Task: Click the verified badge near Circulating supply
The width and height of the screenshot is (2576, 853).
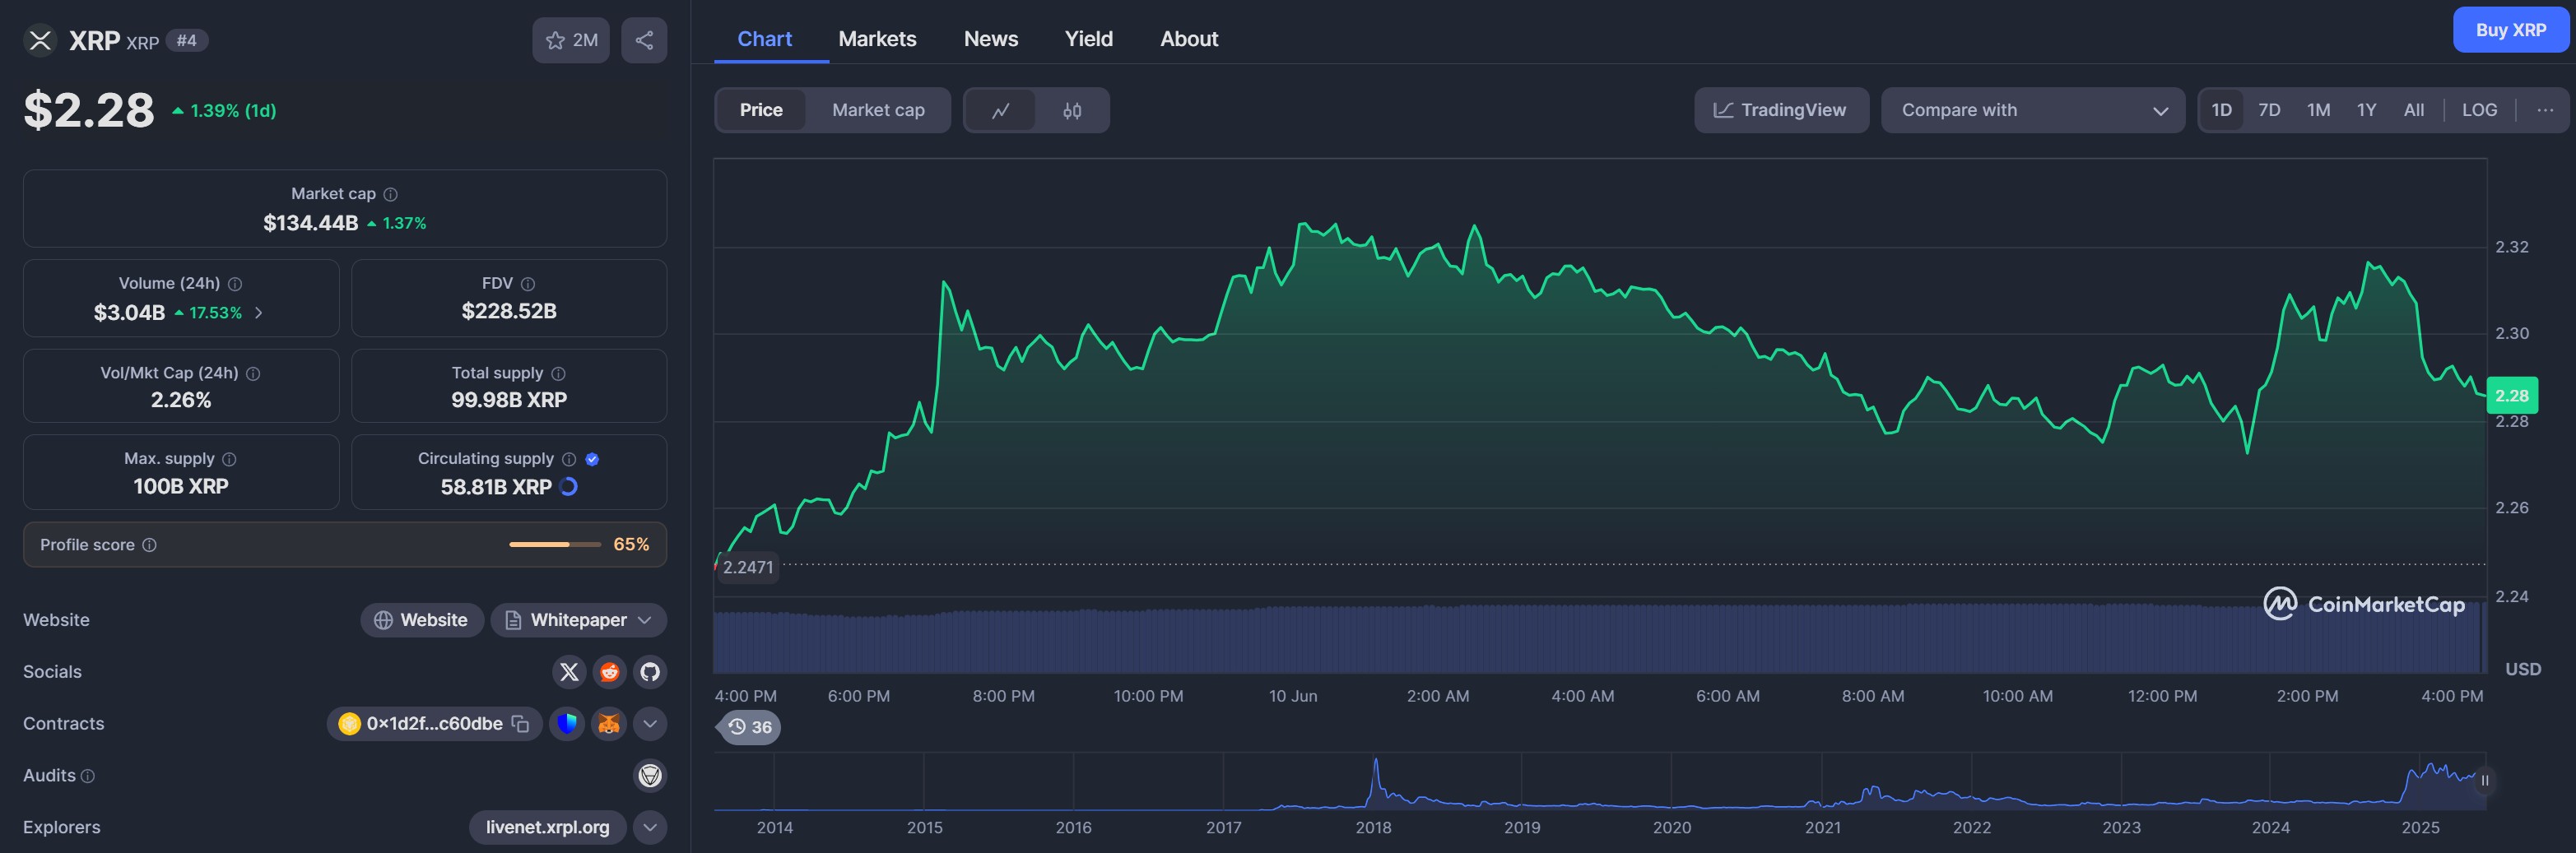Action: coord(592,459)
